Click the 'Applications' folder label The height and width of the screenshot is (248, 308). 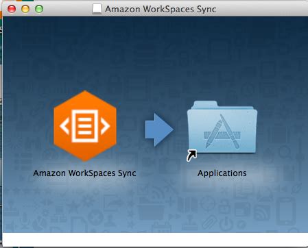(x=222, y=173)
